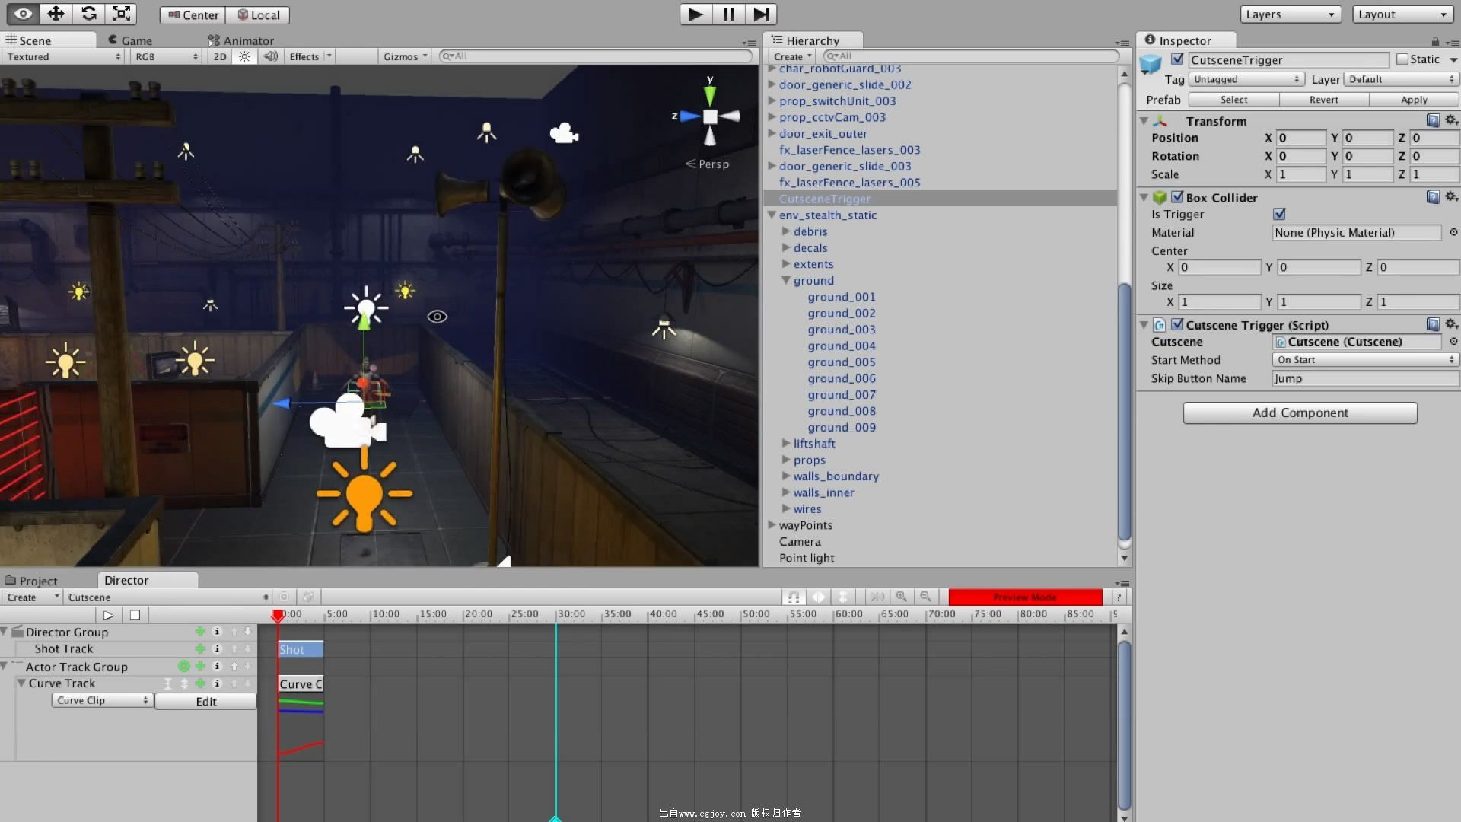Click the large white camera gizmo in scene
1461x822 pixels.
(x=348, y=422)
